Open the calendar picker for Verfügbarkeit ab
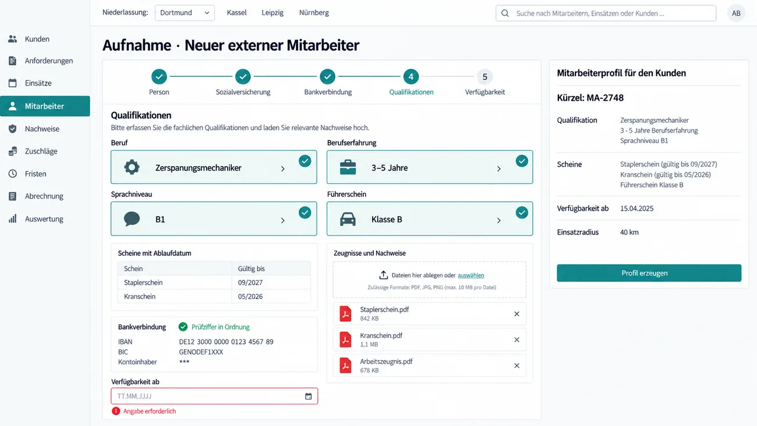The height and width of the screenshot is (426, 757). [x=309, y=396]
